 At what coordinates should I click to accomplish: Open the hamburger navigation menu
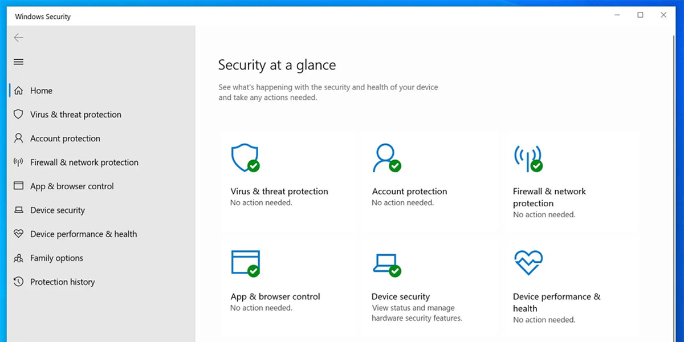click(x=18, y=62)
